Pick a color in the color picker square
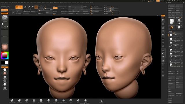The width and height of the screenshot is (185, 104). 5,55
